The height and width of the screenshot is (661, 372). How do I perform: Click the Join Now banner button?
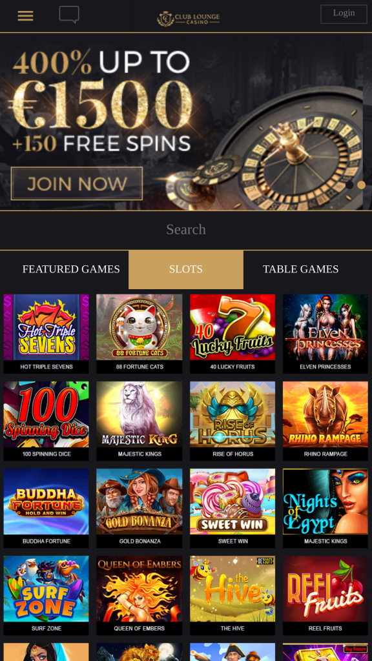tap(77, 184)
